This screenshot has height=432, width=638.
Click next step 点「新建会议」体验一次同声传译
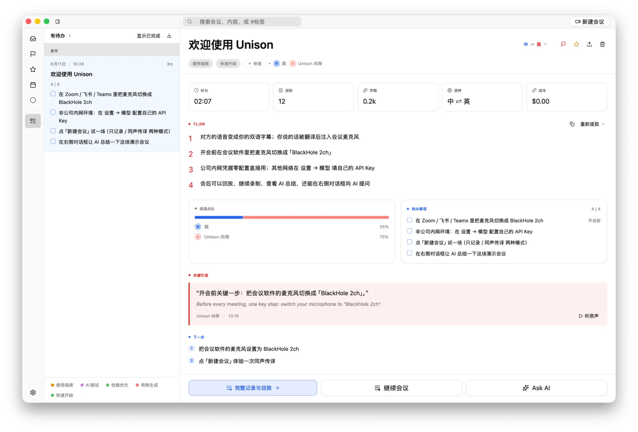coord(237,361)
